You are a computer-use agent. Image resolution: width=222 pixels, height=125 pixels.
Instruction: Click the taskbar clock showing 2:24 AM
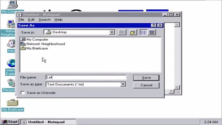coord(211,122)
